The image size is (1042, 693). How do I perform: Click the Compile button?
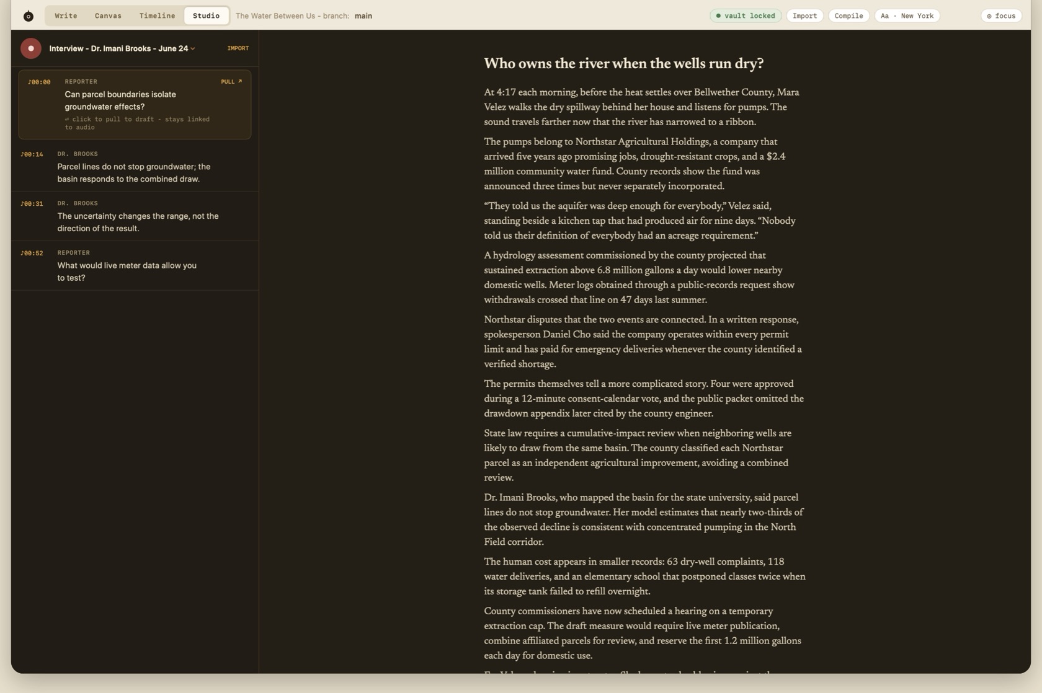tap(848, 16)
